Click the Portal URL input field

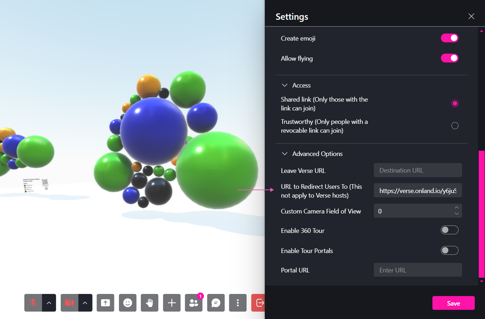tap(418, 270)
